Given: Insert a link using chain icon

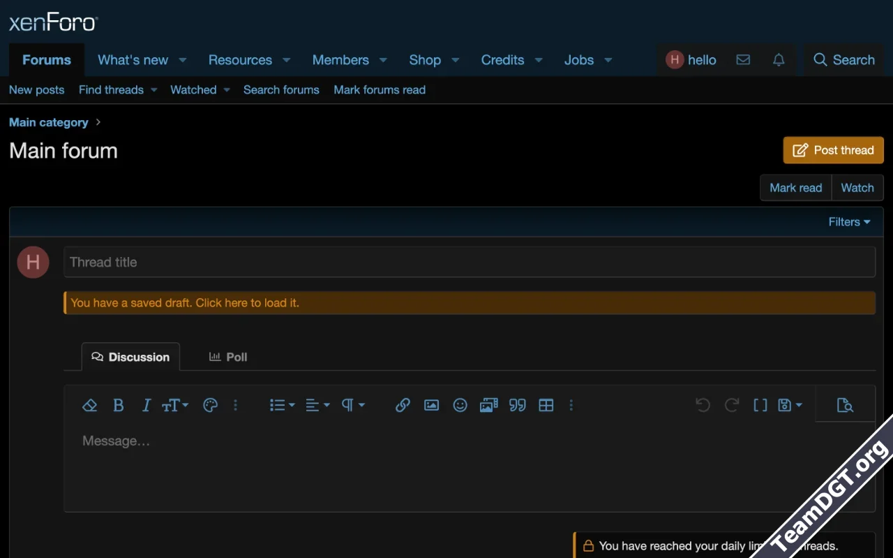Looking at the screenshot, I should [x=403, y=405].
